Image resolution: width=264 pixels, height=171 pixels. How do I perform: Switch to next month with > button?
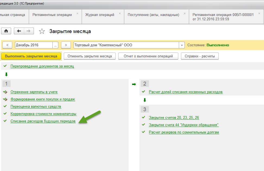point(66,45)
